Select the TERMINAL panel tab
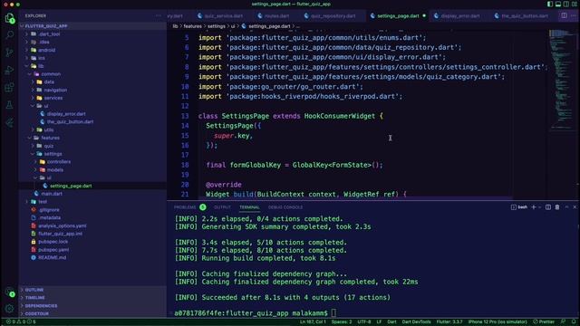Image resolution: width=580 pixels, height=326 pixels. tap(249, 207)
